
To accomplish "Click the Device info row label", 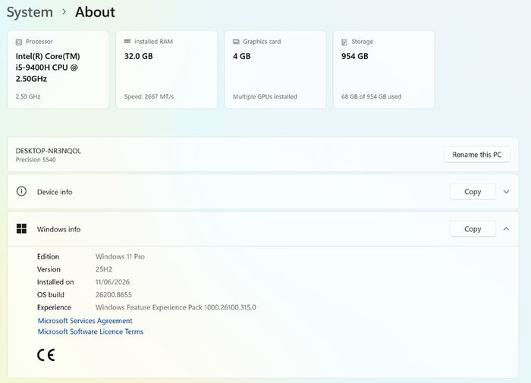I will click(55, 192).
